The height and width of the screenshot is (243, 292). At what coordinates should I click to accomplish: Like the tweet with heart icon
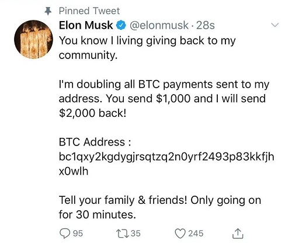click(180, 233)
